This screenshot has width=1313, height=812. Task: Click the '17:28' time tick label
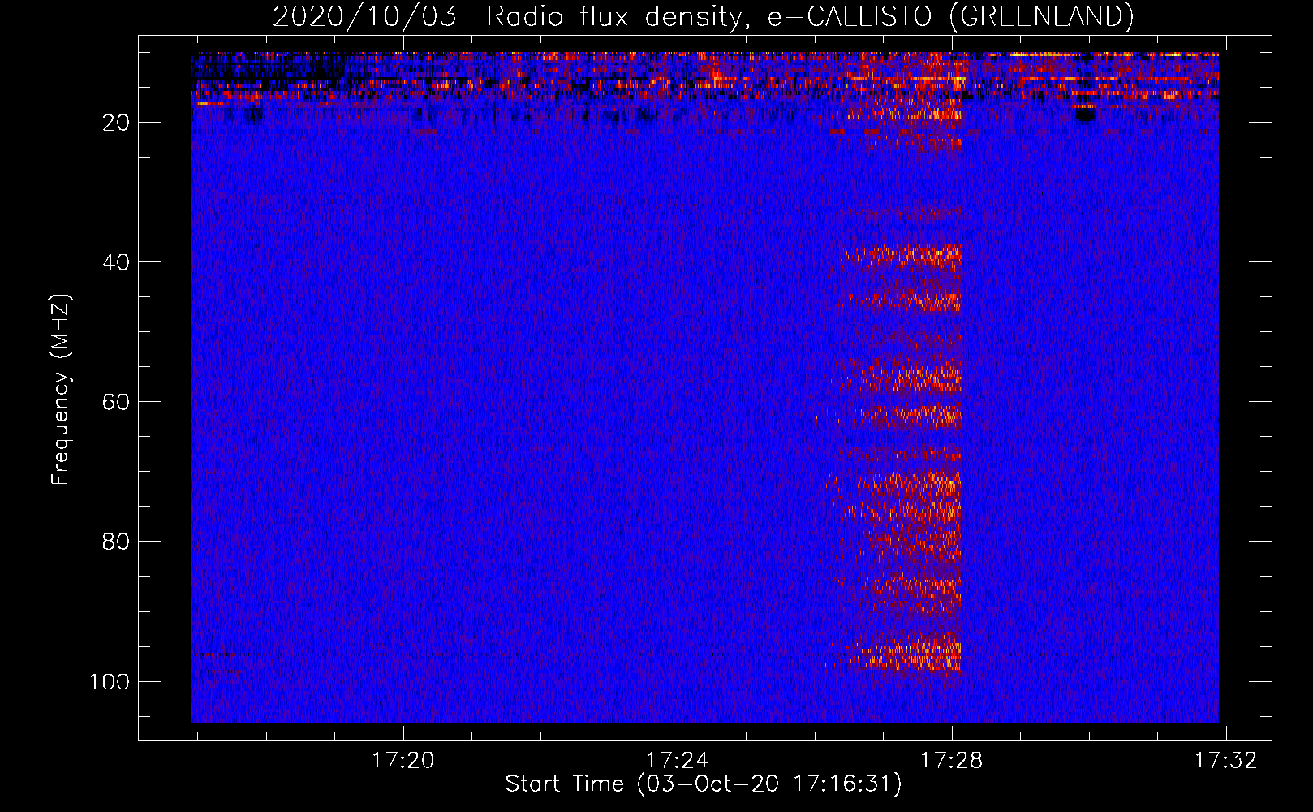pos(951,760)
